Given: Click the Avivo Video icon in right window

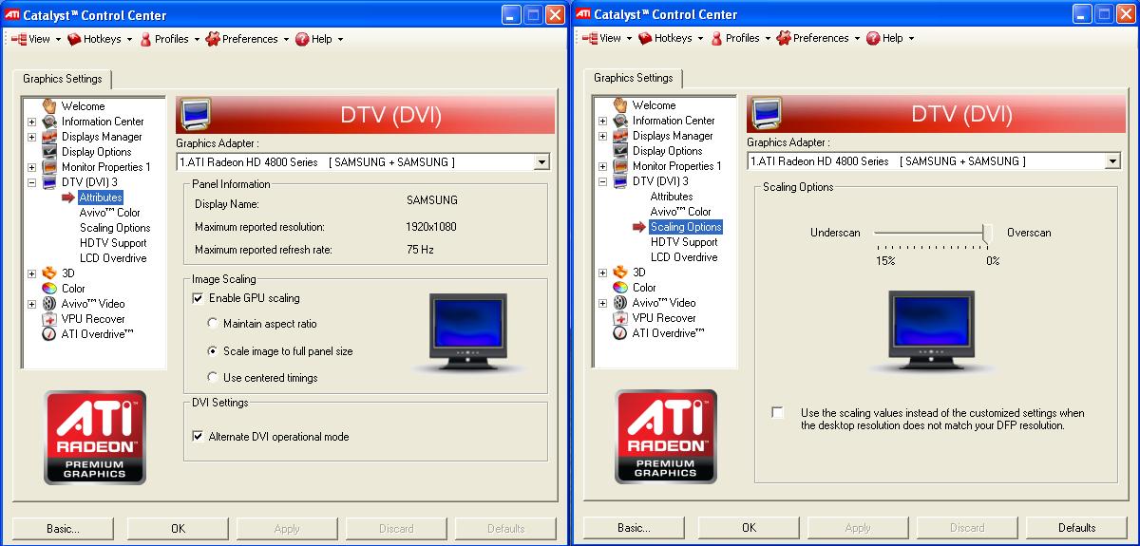Looking at the screenshot, I should pos(620,303).
